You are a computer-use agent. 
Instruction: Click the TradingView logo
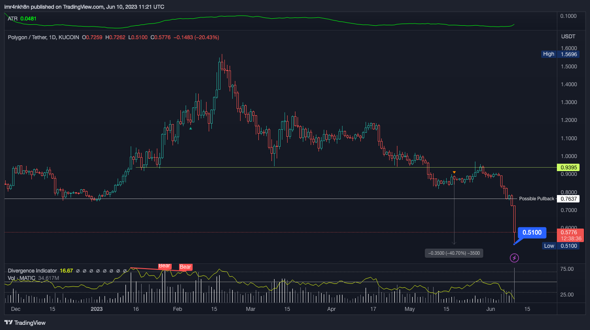pyautogui.click(x=25, y=323)
